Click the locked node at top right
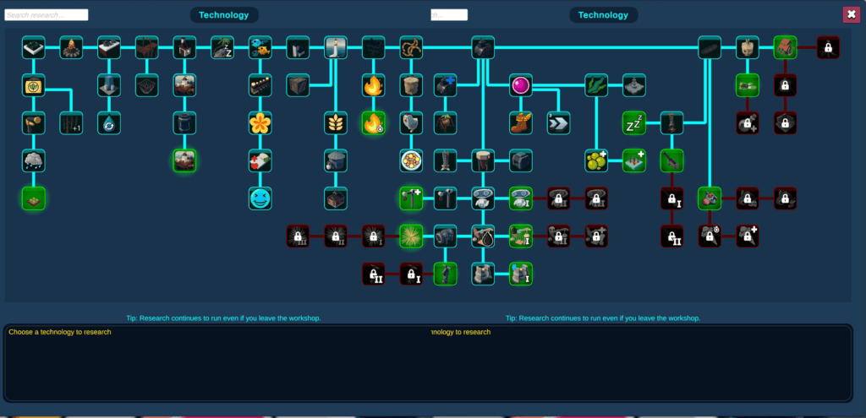Screen dimensions: 866x418 pyautogui.click(x=827, y=47)
